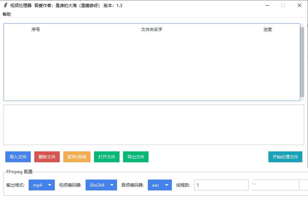Image resolution: width=308 pixels, height=201 pixels.
Task: Click the 文件夹名字 column header
Action: (151, 30)
